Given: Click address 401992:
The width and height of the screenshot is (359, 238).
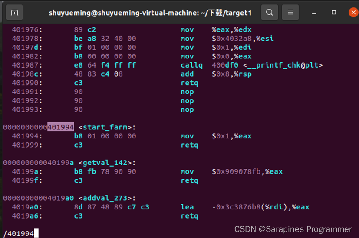Looking at the screenshot, I should tap(27, 101).
